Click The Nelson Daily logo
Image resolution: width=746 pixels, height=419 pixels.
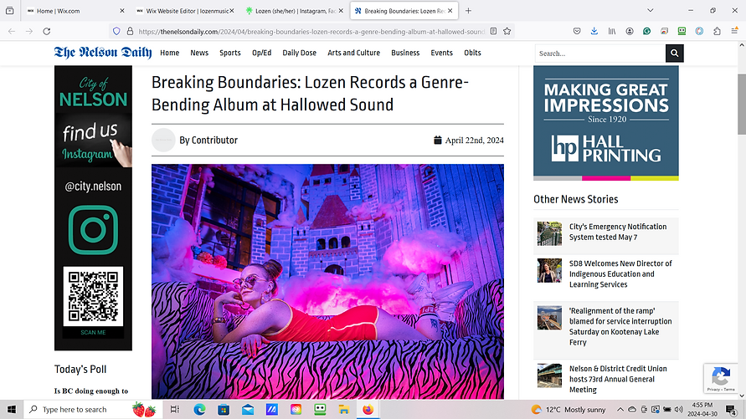(103, 52)
